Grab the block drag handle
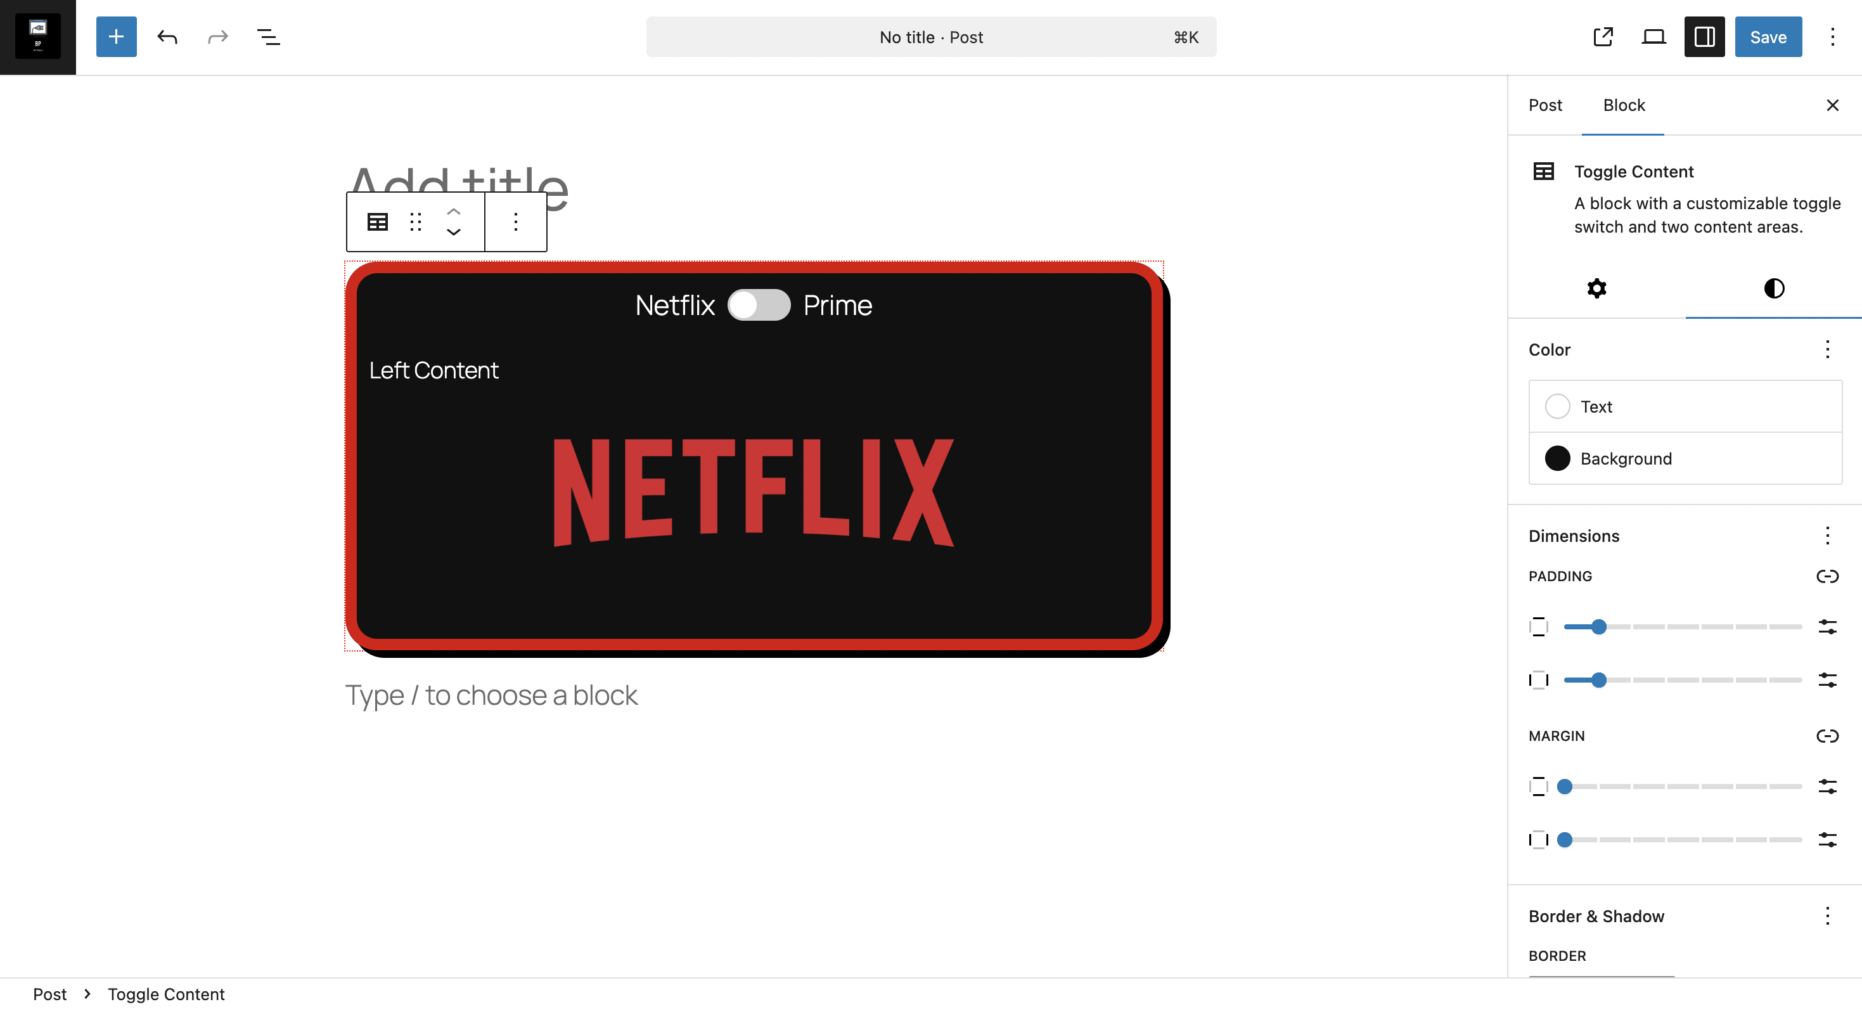The image size is (1862, 1009). (x=416, y=222)
